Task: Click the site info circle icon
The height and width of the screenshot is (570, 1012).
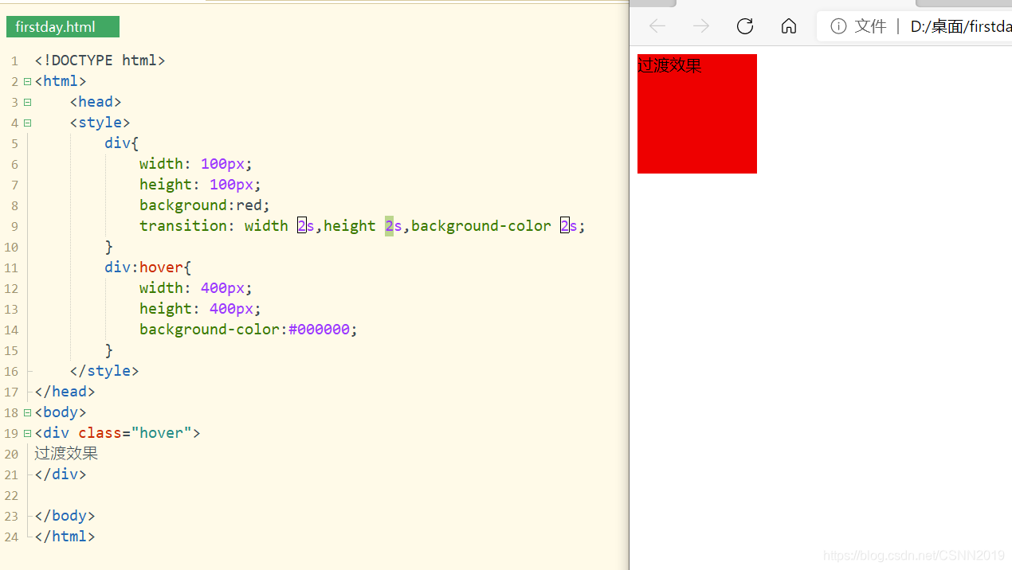Action: point(838,26)
